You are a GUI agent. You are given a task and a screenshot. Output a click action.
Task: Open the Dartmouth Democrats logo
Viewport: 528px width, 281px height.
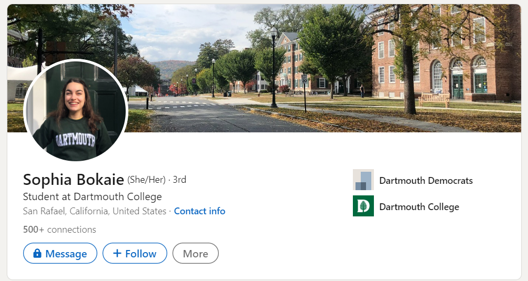click(363, 180)
